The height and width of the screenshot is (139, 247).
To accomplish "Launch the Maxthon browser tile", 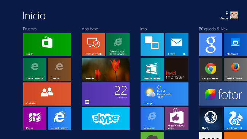I will 235,44.
